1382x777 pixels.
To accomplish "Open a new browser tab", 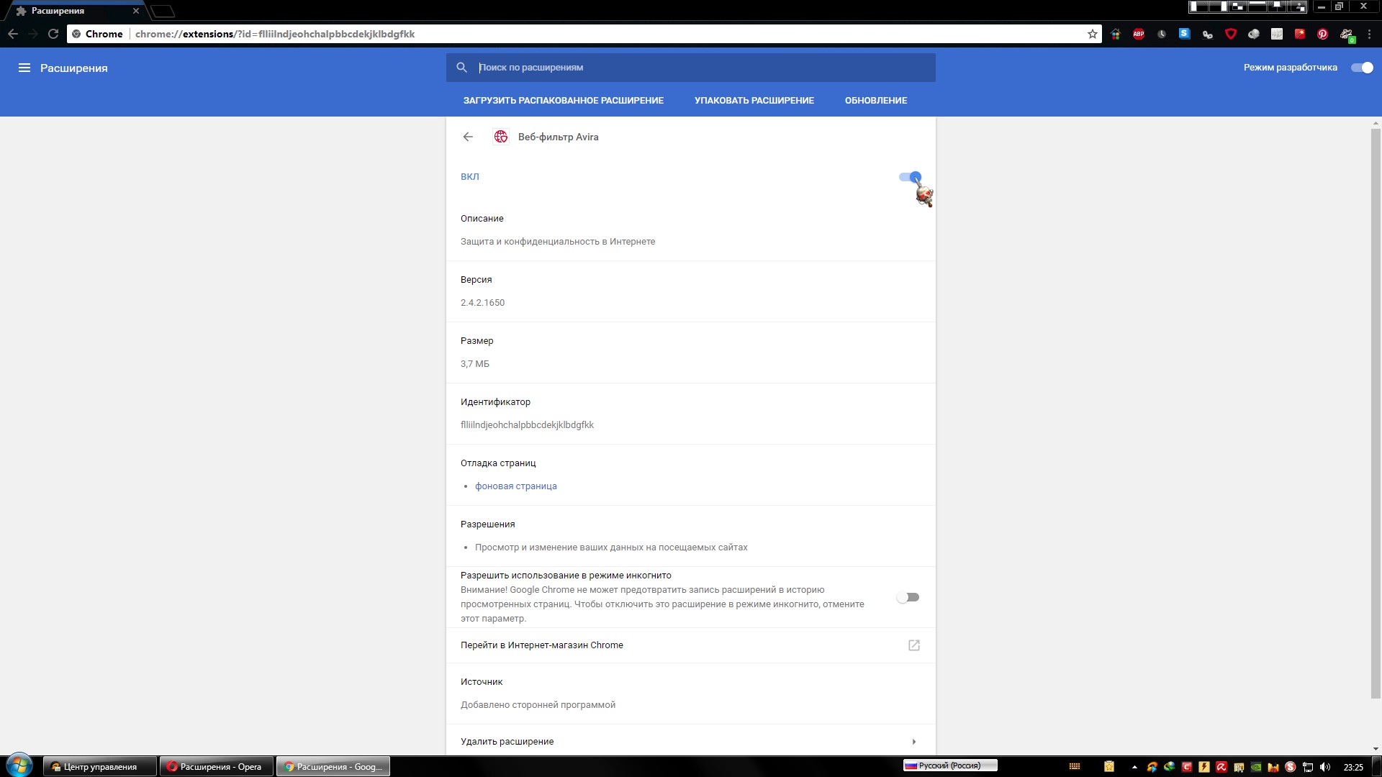I will [163, 11].
